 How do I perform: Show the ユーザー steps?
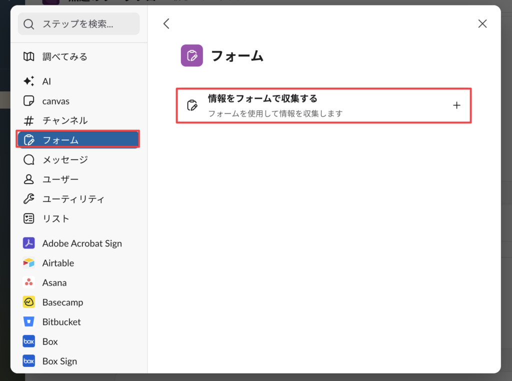(60, 179)
